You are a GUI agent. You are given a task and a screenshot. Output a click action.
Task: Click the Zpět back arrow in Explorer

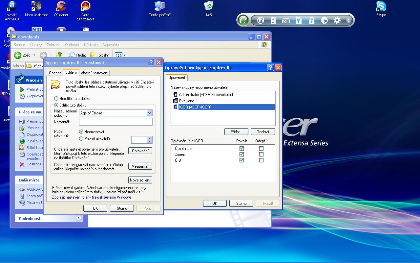[18, 55]
